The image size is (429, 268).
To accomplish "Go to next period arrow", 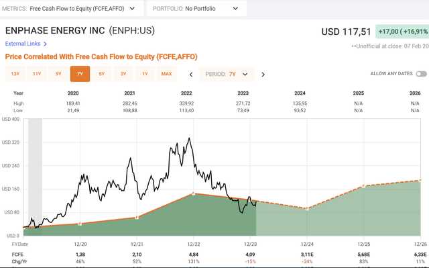I will pyautogui.click(x=263, y=75).
